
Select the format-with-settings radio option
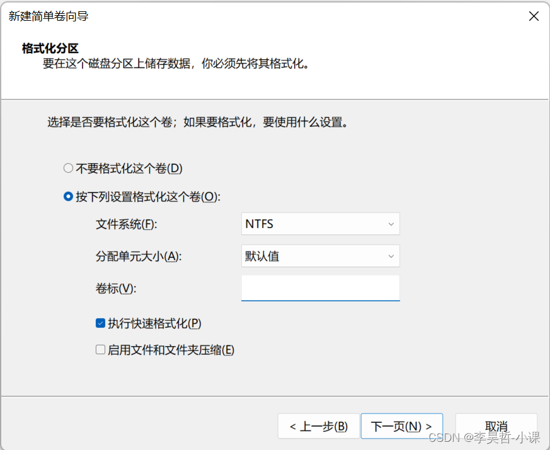coord(68,197)
